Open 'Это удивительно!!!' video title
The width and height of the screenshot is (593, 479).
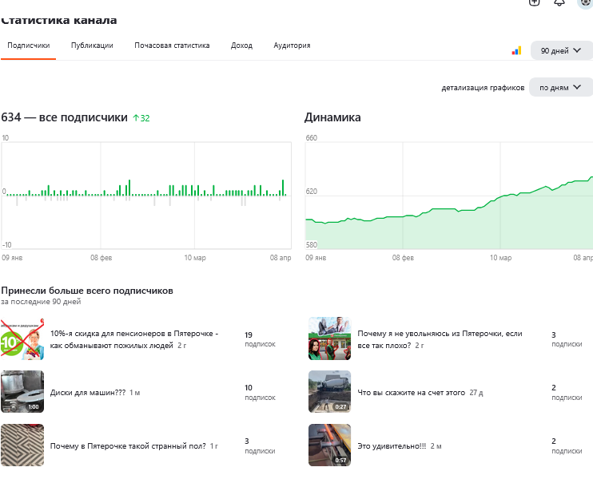[392, 445]
